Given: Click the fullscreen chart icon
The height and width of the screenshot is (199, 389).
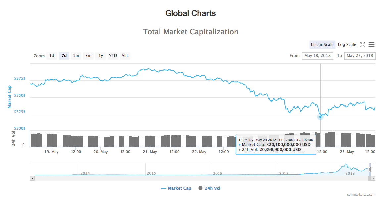Looking at the screenshot, I should pyautogui.click(x=363, y=45).
